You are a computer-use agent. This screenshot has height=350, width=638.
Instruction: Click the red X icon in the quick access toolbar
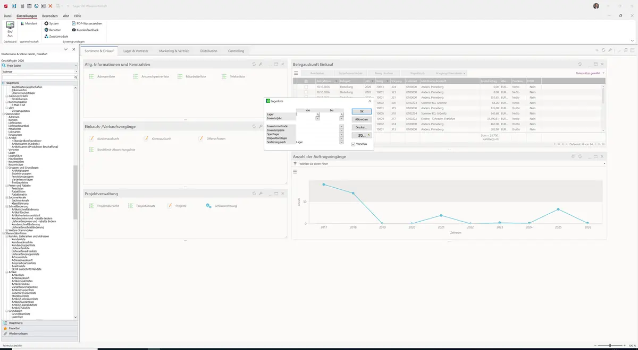[50, 6]
